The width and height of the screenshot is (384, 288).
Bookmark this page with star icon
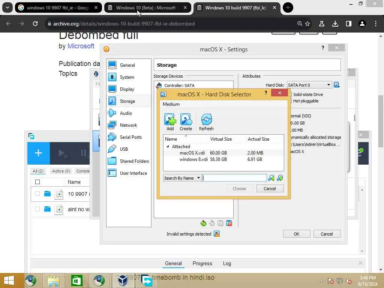click(307, 24)
